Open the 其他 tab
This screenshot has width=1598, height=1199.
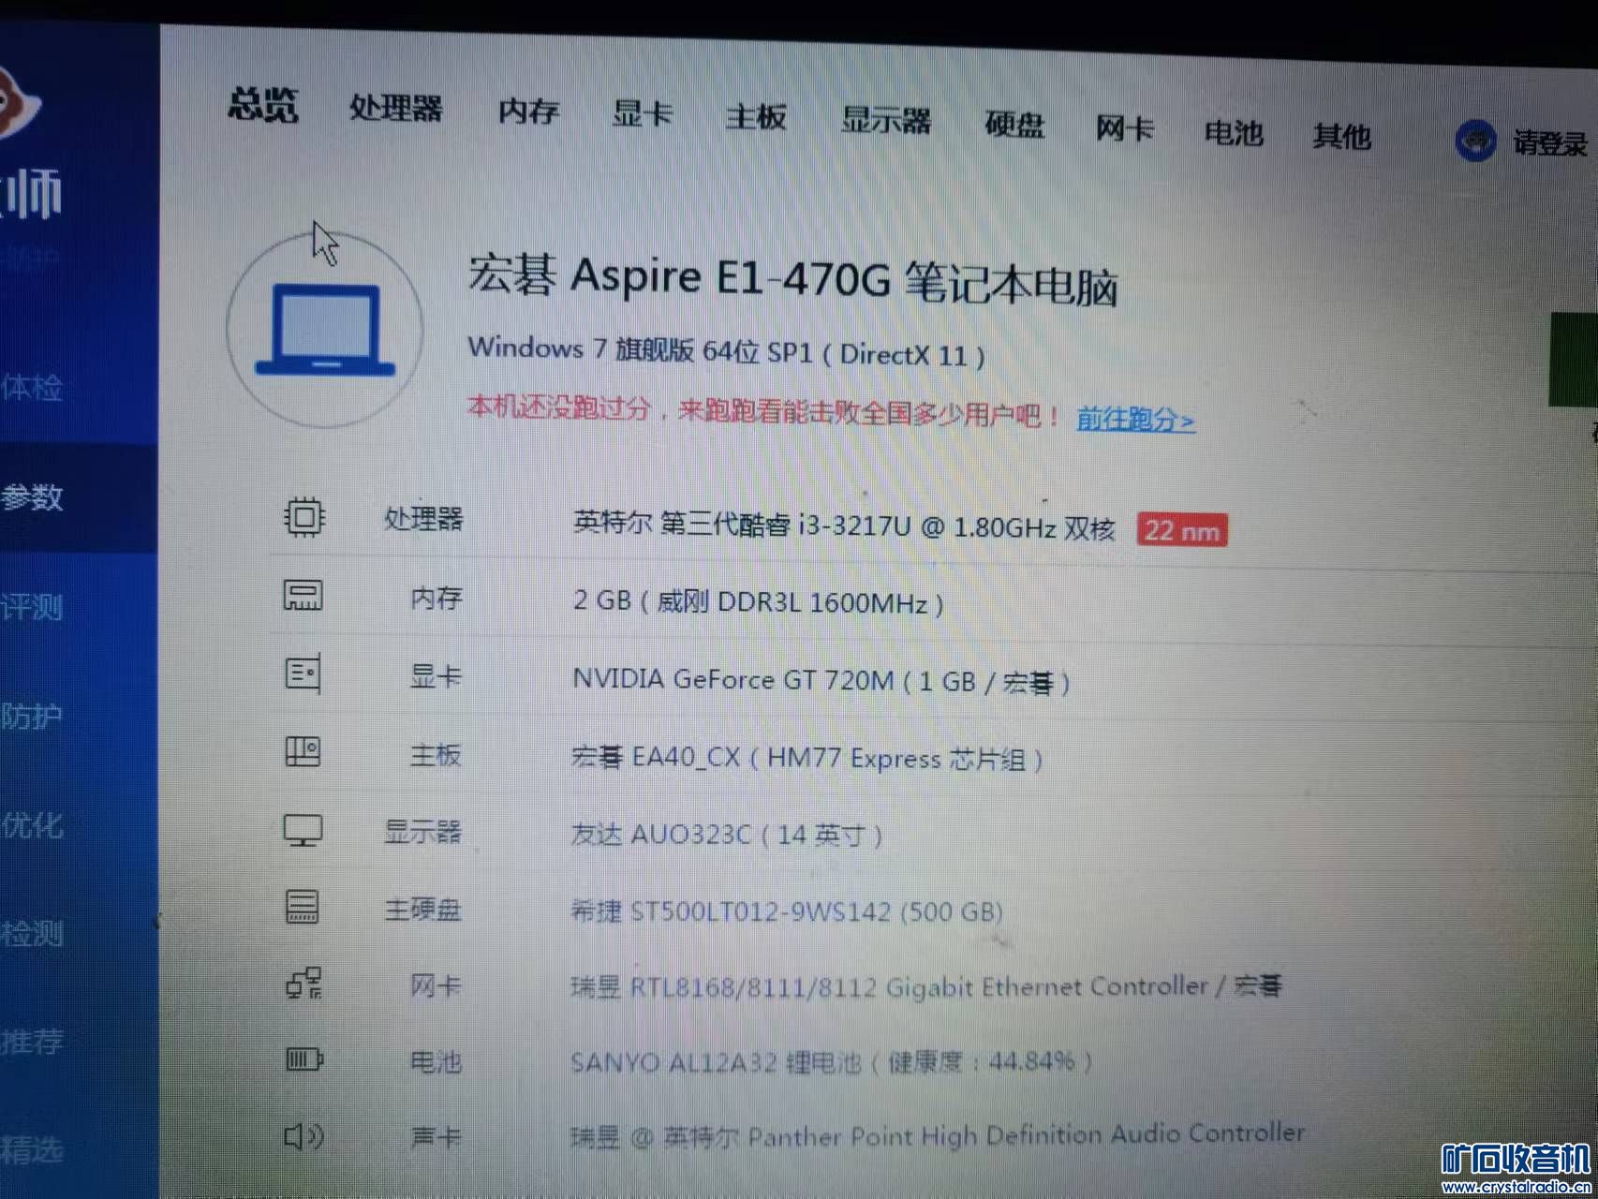[x=1341, y=137]
